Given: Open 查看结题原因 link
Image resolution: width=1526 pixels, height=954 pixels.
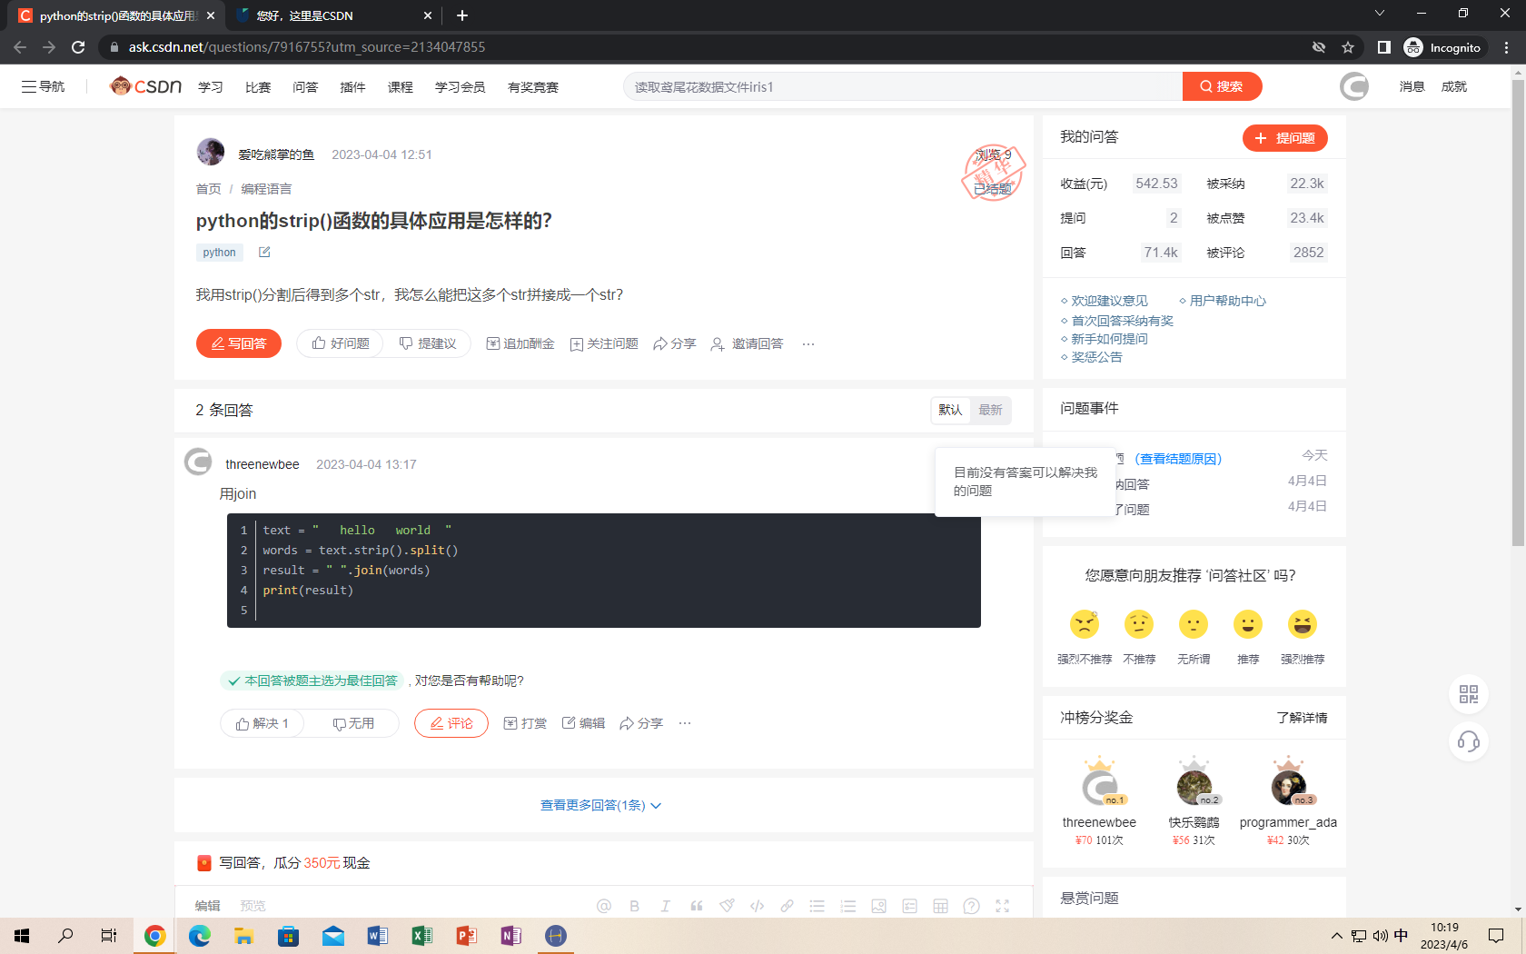Looking at the screenshot, I should tap(1178, 459).
